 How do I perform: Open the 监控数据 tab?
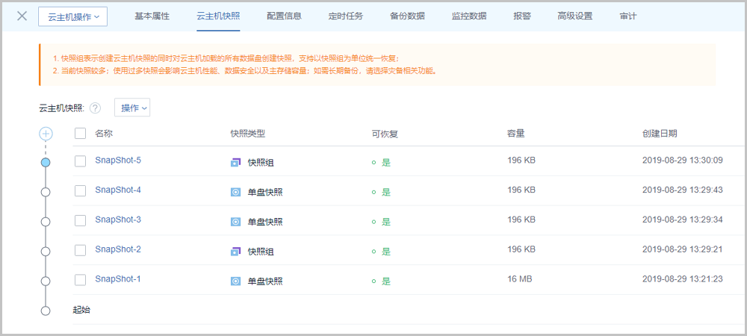[469, 16]
